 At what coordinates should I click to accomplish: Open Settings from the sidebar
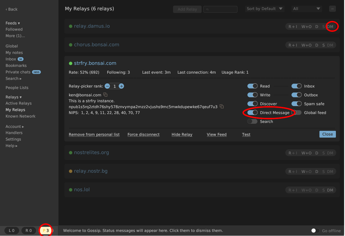click(x=13, y=139)
